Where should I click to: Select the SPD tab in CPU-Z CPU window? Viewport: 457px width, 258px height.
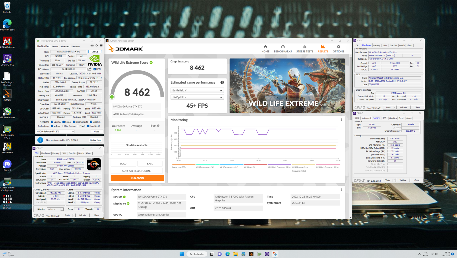(64, 153)
